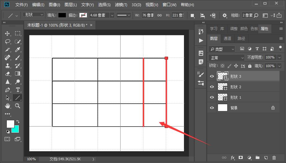Toggle Quick Mask mode

[7, 139]
